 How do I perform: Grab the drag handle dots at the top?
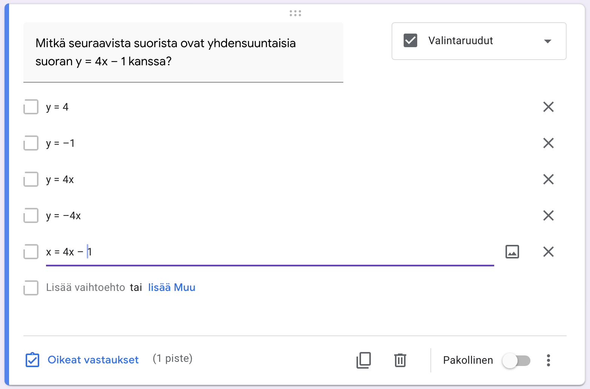295,13
